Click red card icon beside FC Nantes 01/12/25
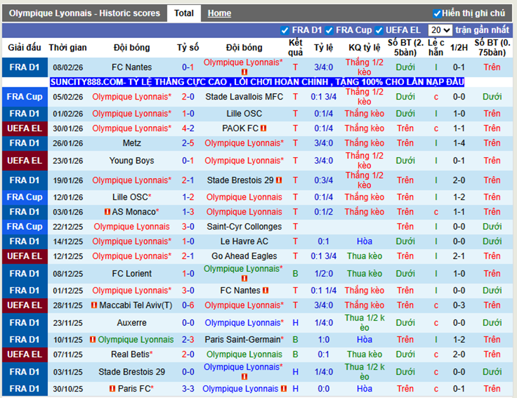Viewport: 517px width, 398px height. (266, 290)
